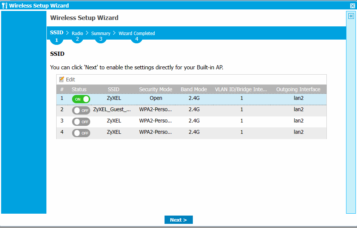This screenshot has width=357, height=228.
Task: Sort by Band Mode column header
Action: (194, 89)
